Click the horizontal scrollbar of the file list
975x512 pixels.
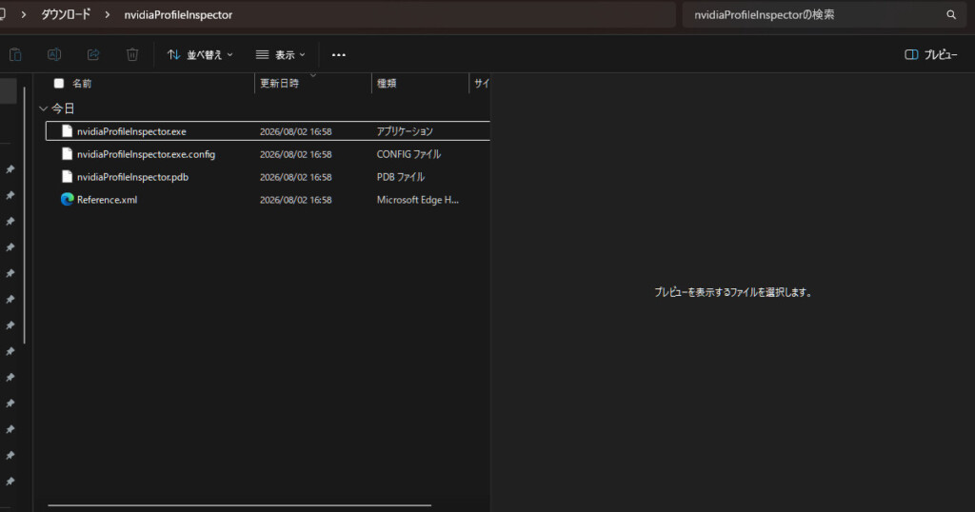click(239, 505)
